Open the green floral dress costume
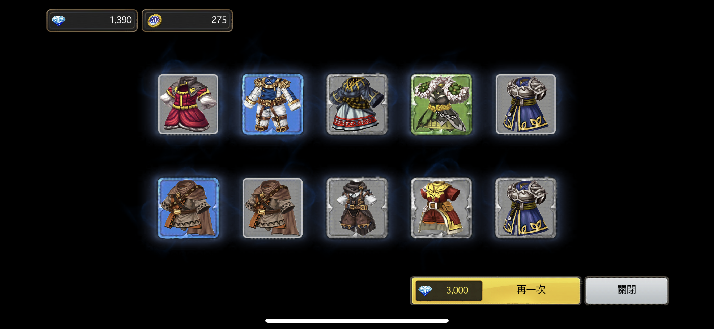 pos(441,104)
